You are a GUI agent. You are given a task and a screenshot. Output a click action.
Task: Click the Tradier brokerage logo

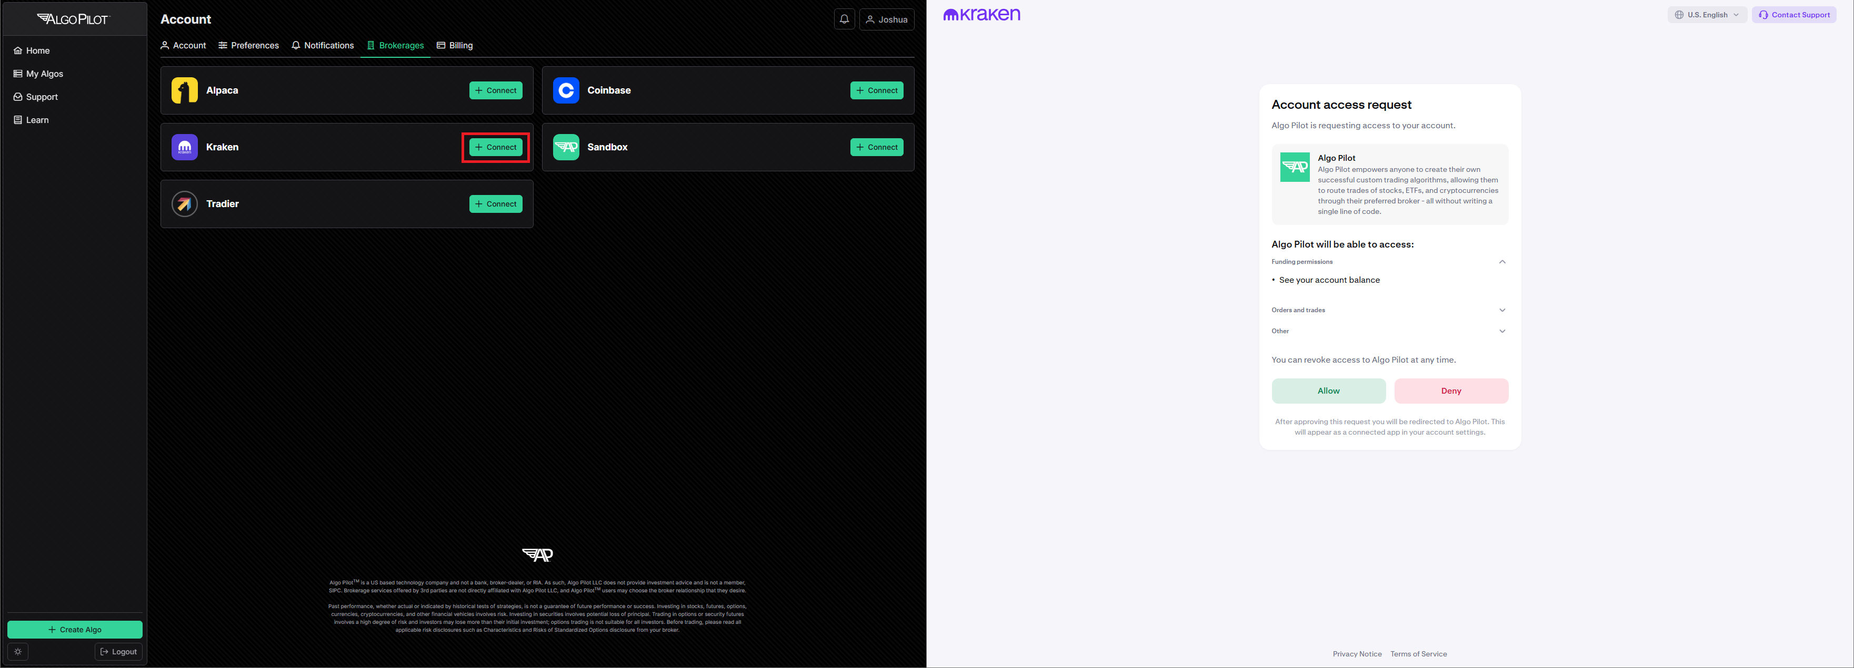point(184,204)
